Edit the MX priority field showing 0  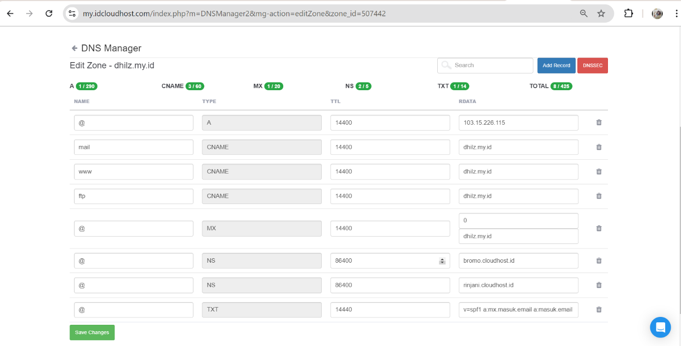(x=518, y=220)
